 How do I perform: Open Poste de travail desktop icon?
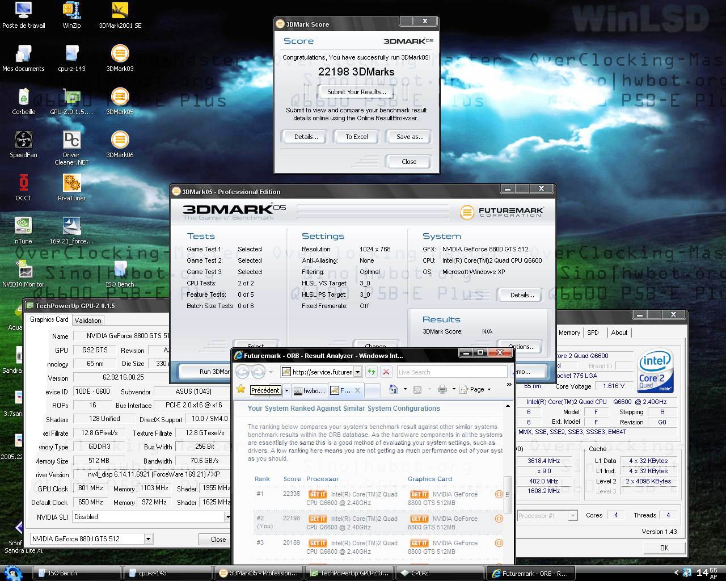[24, 15]
